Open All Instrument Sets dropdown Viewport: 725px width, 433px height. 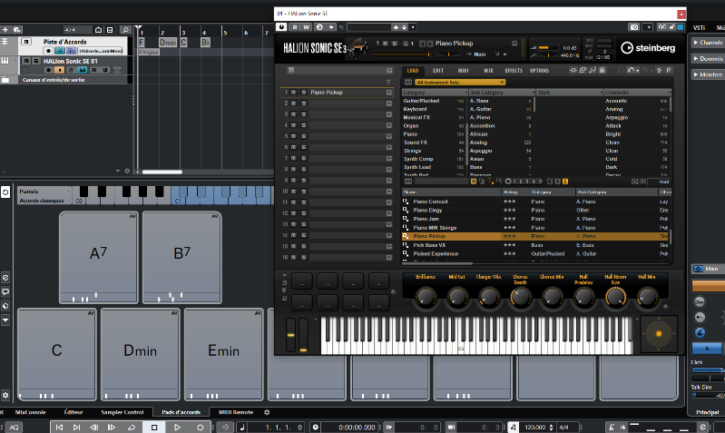coord(461,83)
